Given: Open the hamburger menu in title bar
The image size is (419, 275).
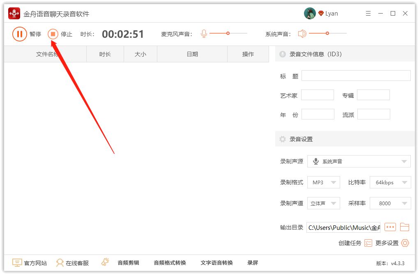Looking at the screenshot, I should click(368, 14).
